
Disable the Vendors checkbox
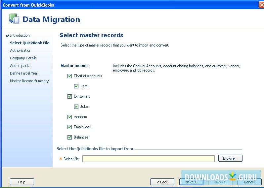pos(69,117)
